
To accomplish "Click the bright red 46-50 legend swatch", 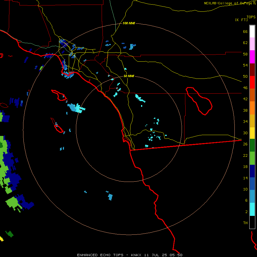I will tap(252, 82).
